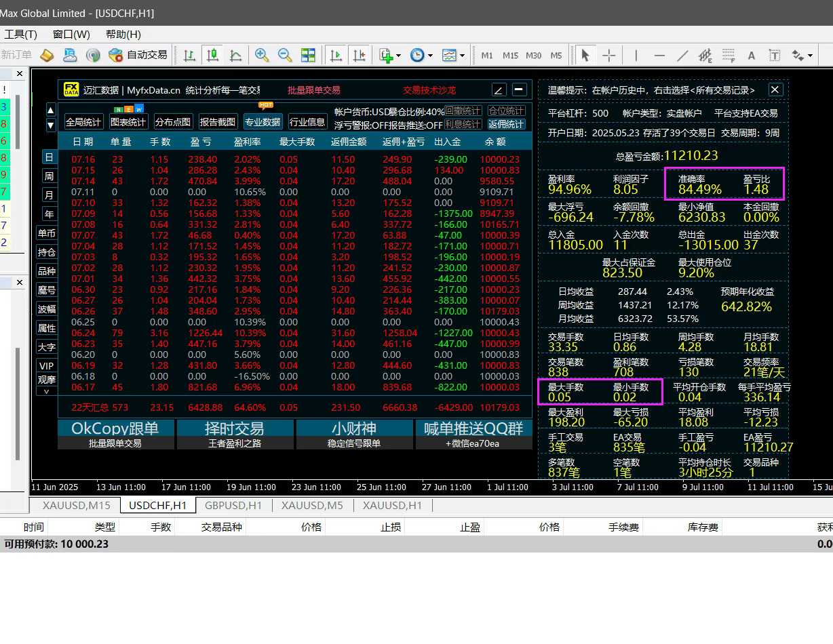Select the VIP side tab
833x644 pixels.
pyautogui.click(x=47, y=366)
